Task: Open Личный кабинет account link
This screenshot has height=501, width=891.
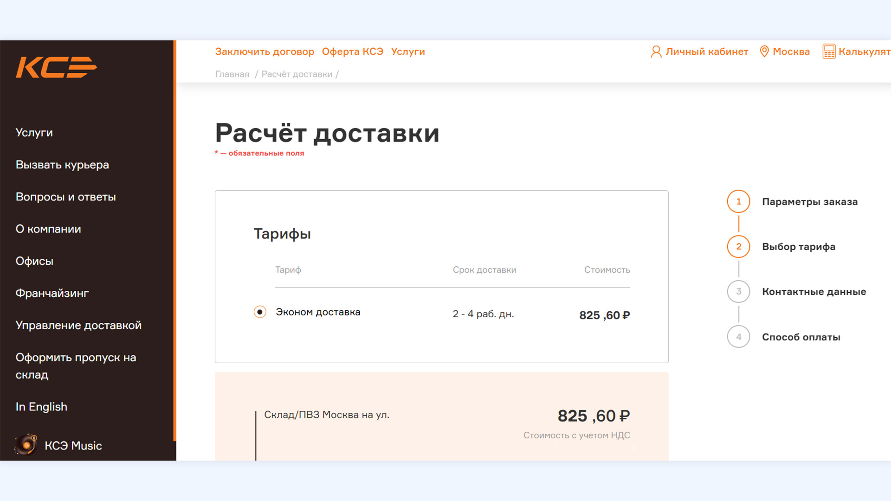Action: pyautogui.click(x=706, y=51)
